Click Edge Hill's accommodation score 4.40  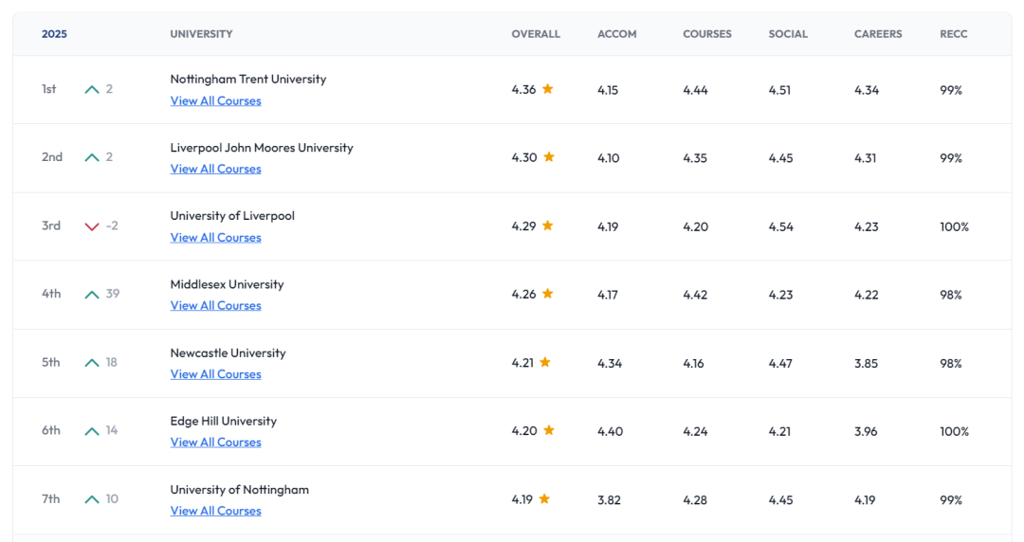pos(611,431)
